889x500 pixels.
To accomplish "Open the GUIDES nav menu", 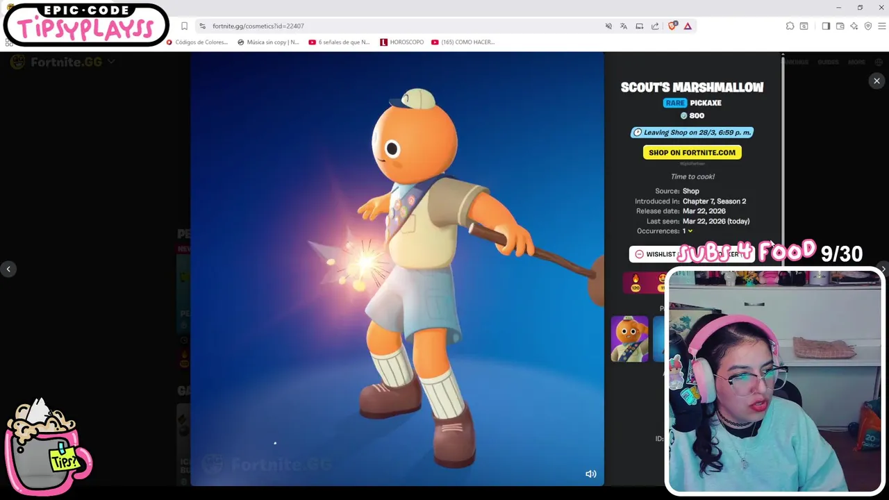I will pyautogui.click(x=828, y=62).
